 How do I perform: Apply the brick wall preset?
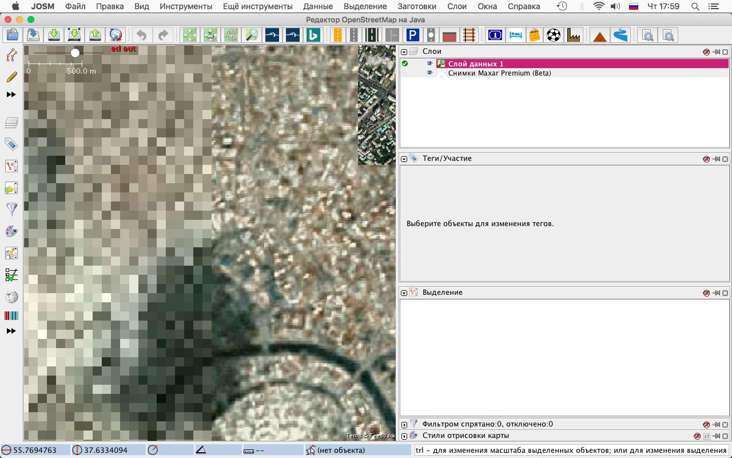450,35
